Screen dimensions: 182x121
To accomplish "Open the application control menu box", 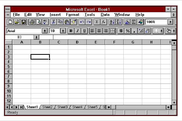I will coord(8,9).
